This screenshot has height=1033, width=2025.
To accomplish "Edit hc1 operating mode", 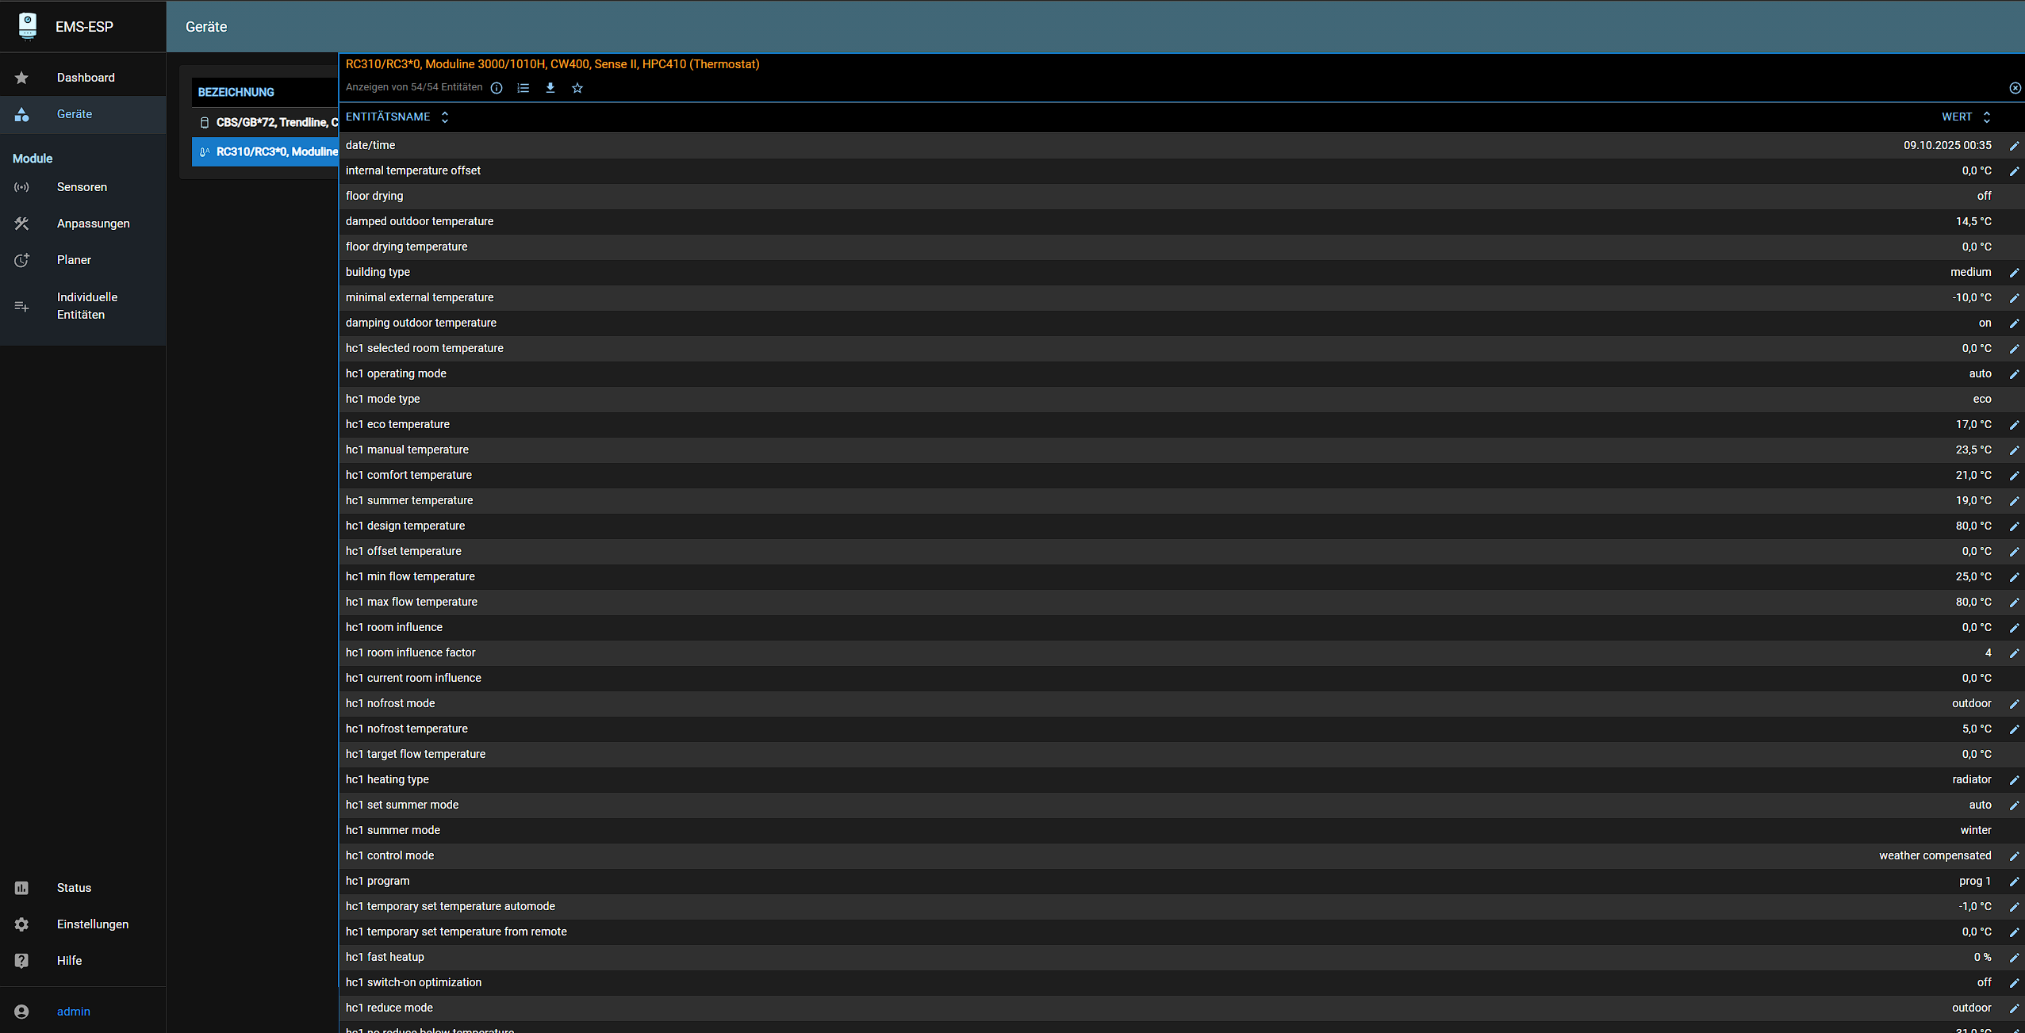I will [2014, 374].
